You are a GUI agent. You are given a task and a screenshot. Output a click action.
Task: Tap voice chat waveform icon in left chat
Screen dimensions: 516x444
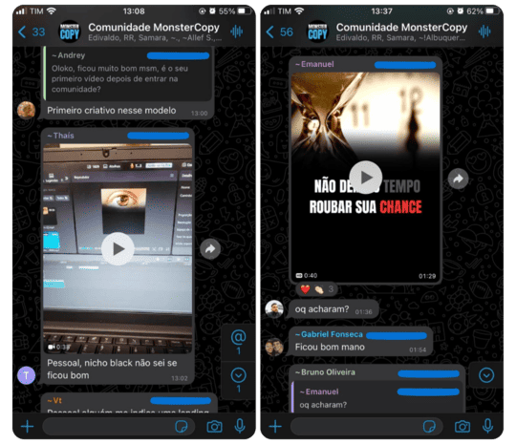click(237, 32)
